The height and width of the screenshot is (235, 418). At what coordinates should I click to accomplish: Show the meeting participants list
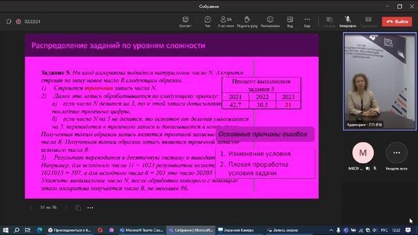[225, 22]
